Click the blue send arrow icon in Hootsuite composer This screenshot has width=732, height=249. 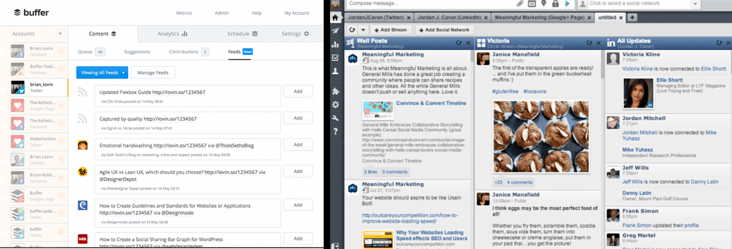pos(567,4)
